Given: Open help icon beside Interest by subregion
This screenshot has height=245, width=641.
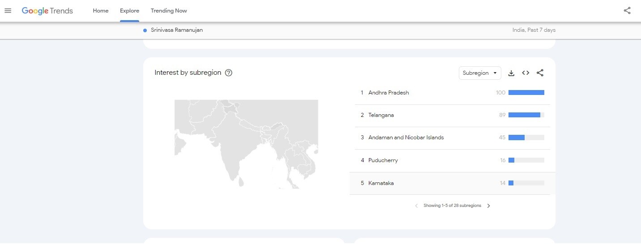Looking at the screenshot, I should coord(228,73).
